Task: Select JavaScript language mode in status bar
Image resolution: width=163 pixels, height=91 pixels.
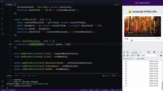Action: click(105, 90)
